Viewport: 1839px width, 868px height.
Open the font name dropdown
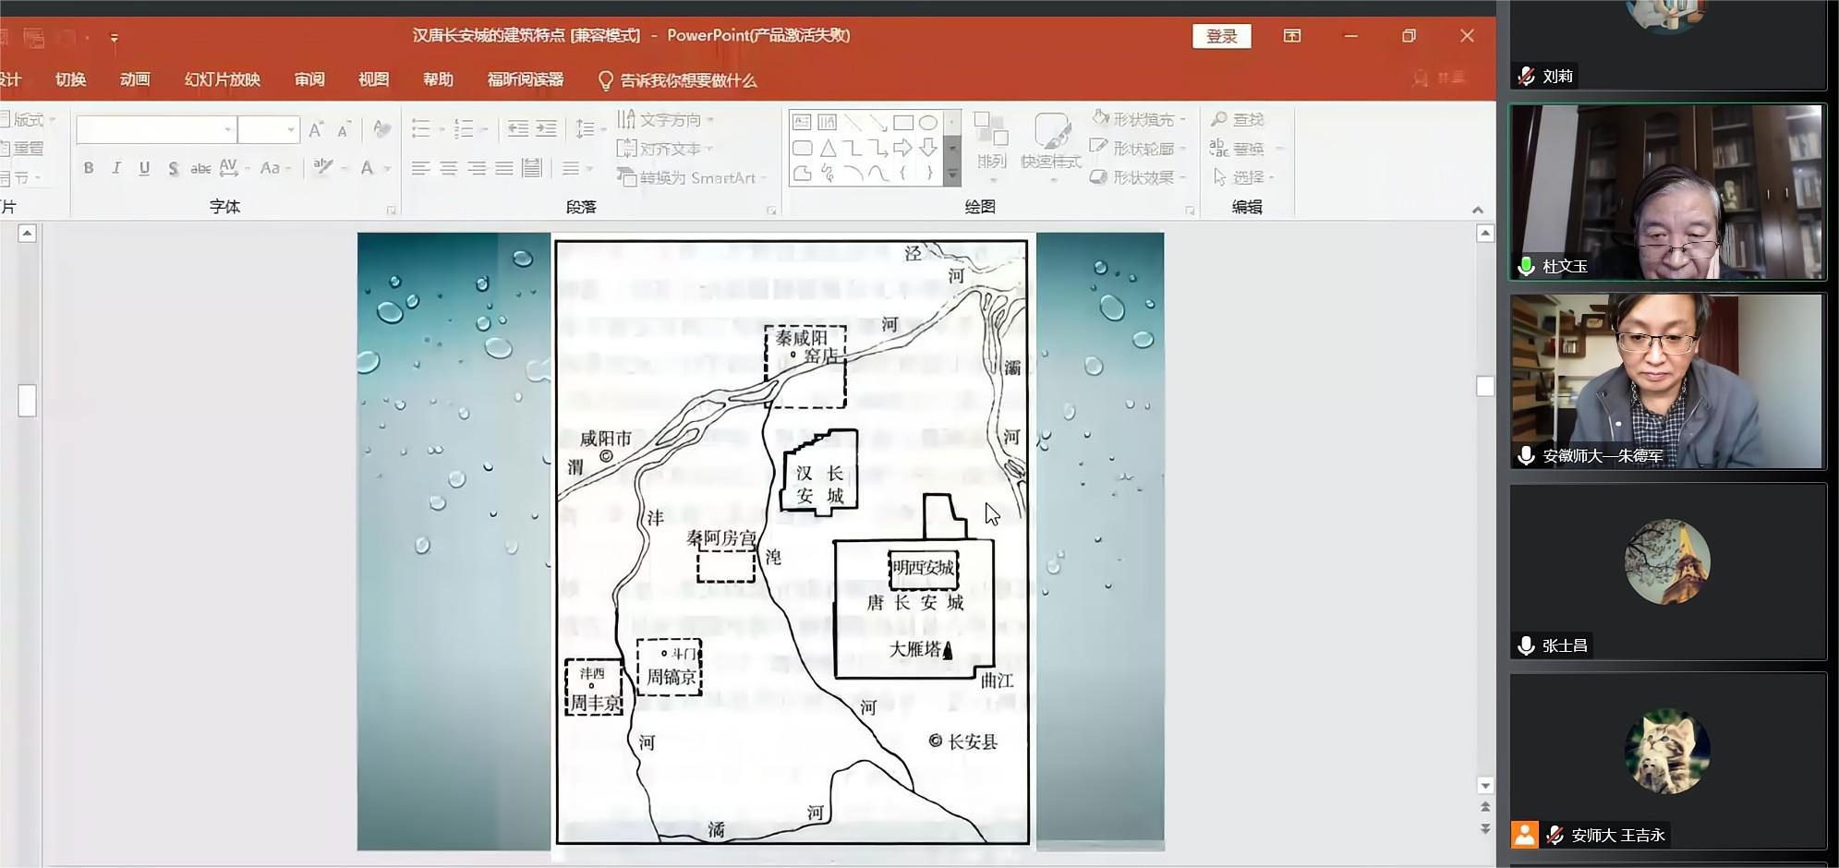pos(227,130)
